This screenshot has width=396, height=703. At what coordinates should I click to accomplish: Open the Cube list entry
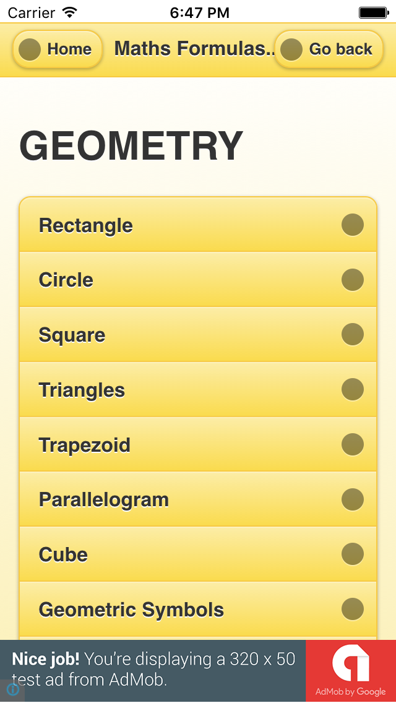click(64, 554)
